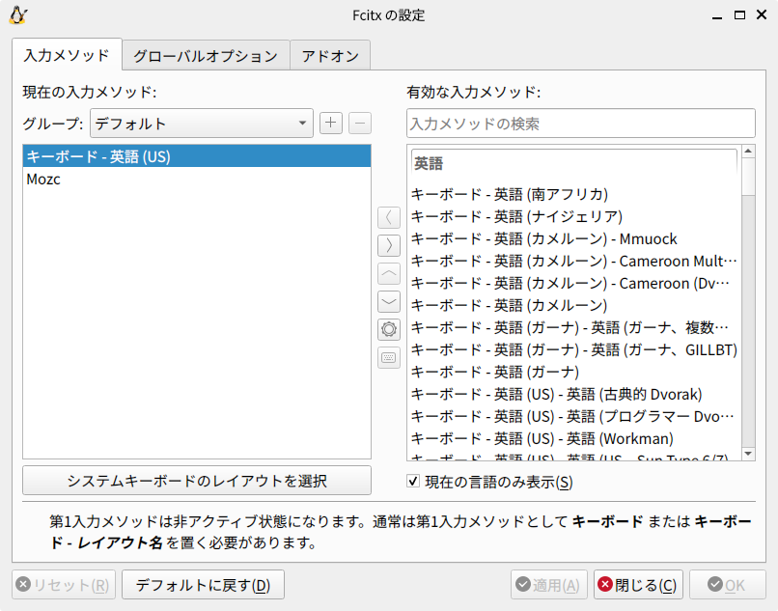Close window with title bar X

click(762, 14)
